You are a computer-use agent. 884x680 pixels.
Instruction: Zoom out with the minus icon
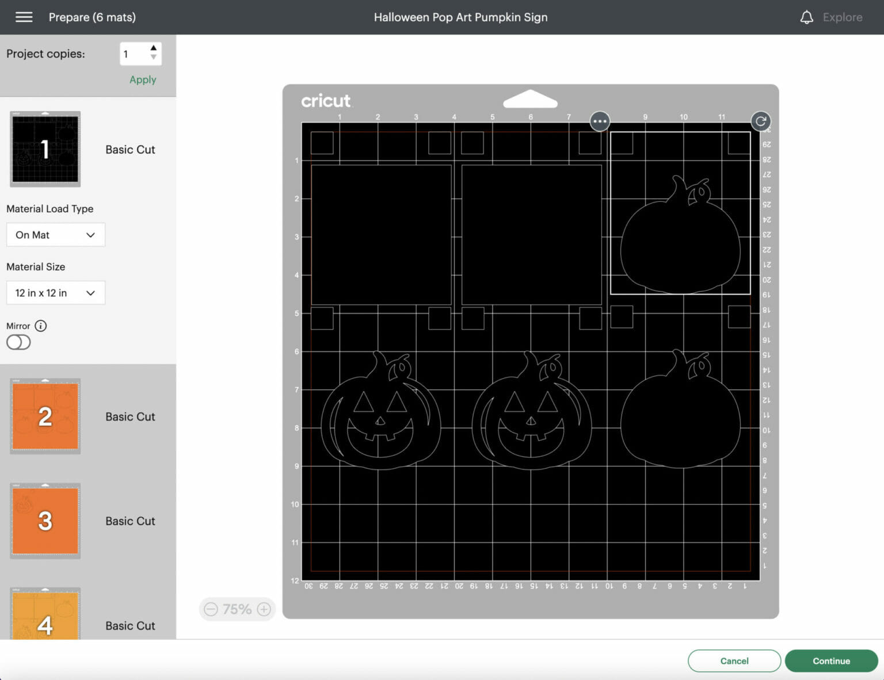(x=211, y=609)
